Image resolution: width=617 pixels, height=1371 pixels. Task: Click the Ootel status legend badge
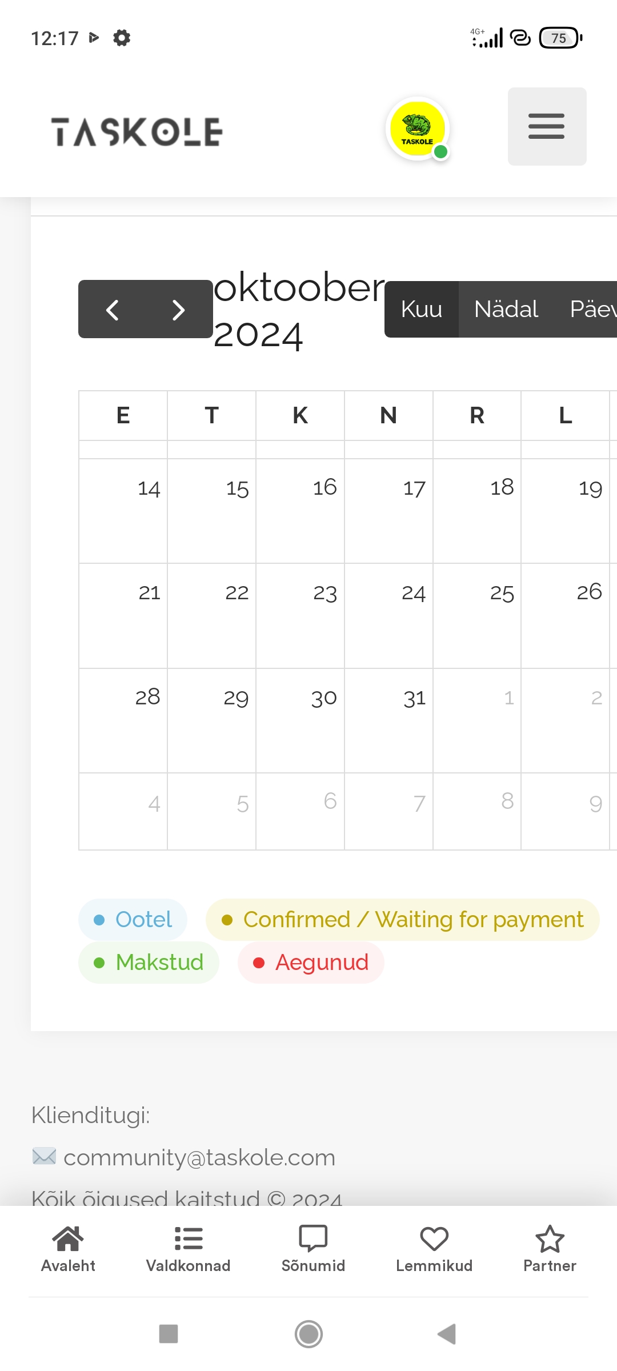pyautogui.click(x=133, y=920)
